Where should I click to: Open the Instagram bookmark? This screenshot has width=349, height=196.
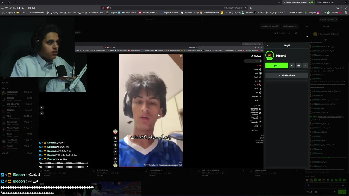[314, 13]
